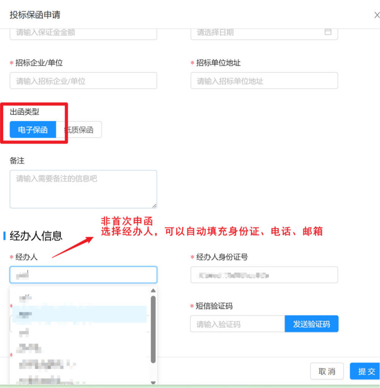The width and height of the screenshot is (380, 388).
Task: Choose the third 经办人 dropdown option
Action: (x=79, y=332)
